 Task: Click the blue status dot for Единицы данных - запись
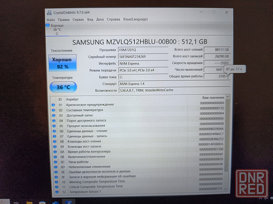click(55, 136)
